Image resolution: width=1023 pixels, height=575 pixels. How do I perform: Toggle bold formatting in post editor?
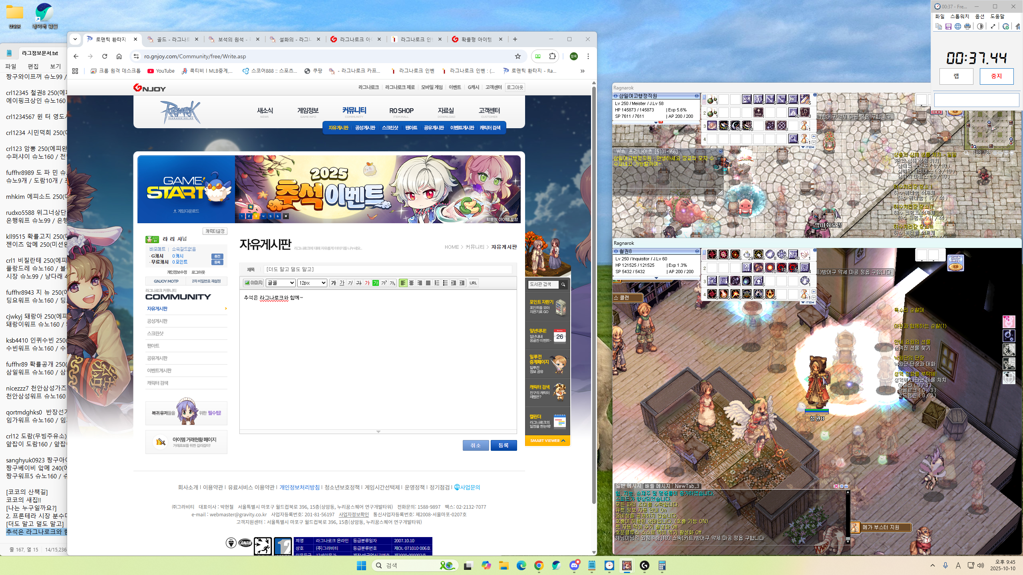(333, 283)
